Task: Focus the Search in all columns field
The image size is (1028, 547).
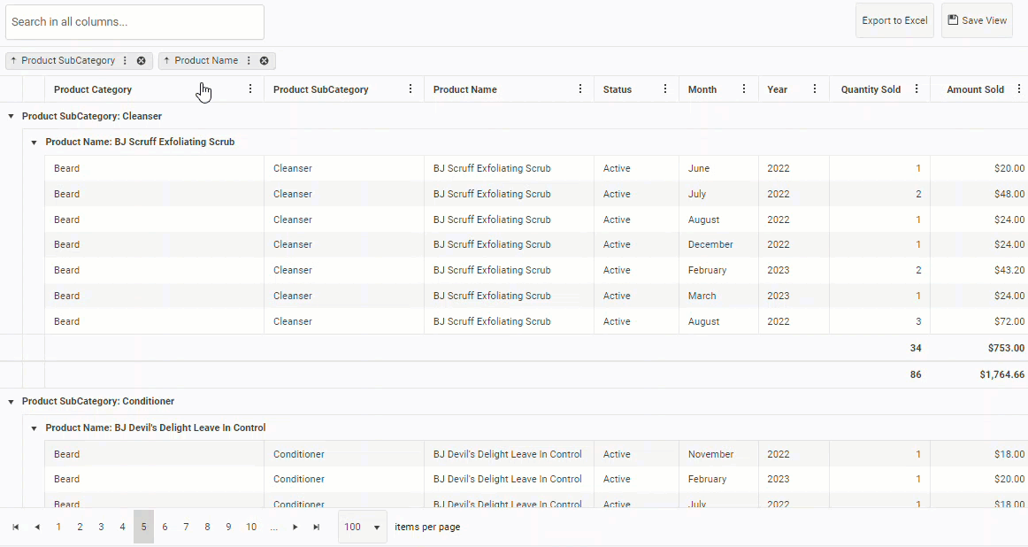Action: click(134, 22)
